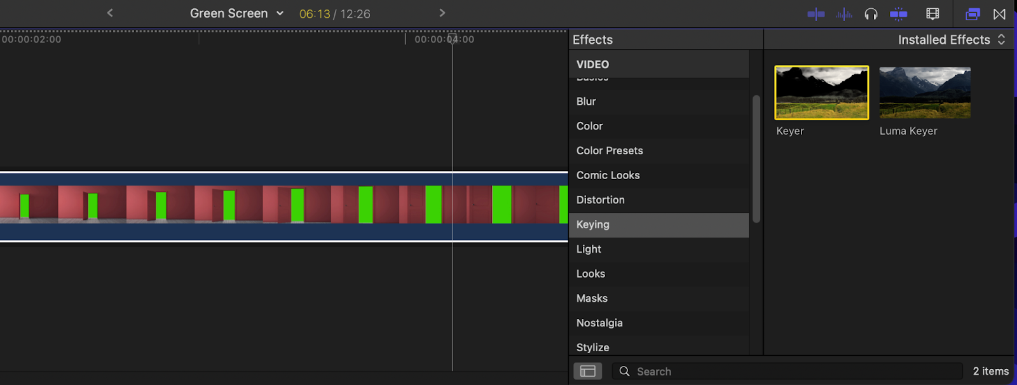
Task: Open the Looks effects category
Action: 659,274
